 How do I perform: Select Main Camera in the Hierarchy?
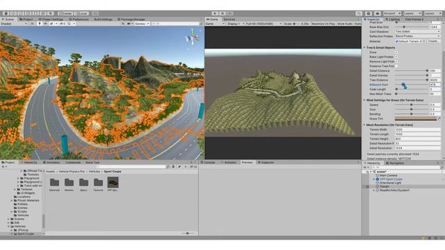388,176
